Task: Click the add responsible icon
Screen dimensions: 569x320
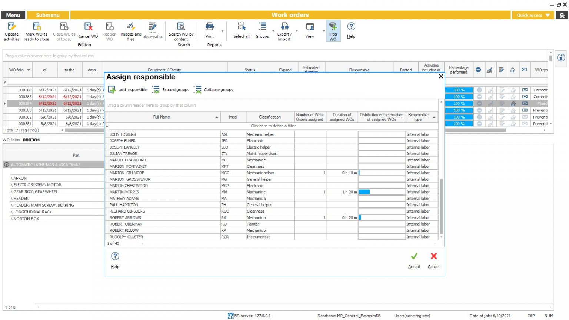Action: pyautogui.click(x=112, y=90)
